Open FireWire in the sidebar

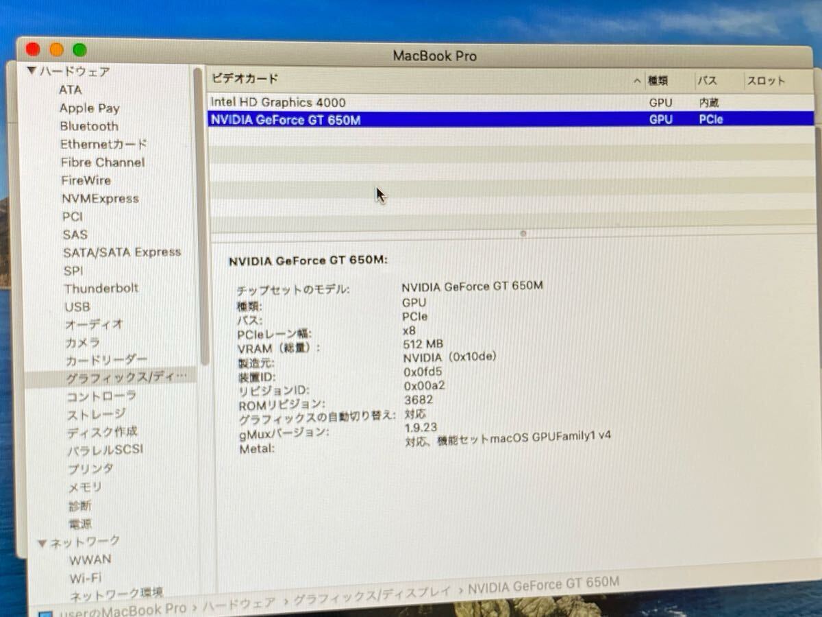(x=86, y=180)
